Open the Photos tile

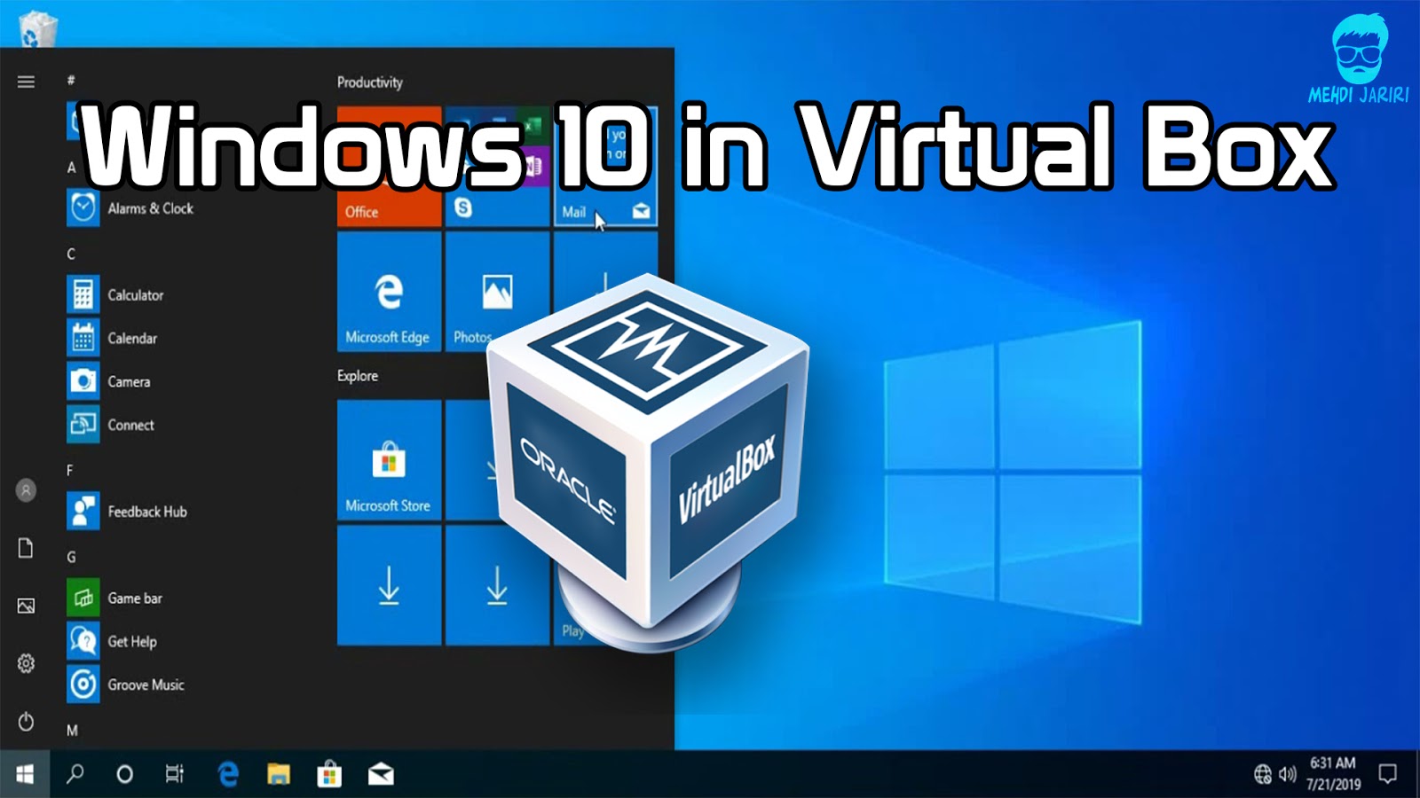tap(497, 292)
